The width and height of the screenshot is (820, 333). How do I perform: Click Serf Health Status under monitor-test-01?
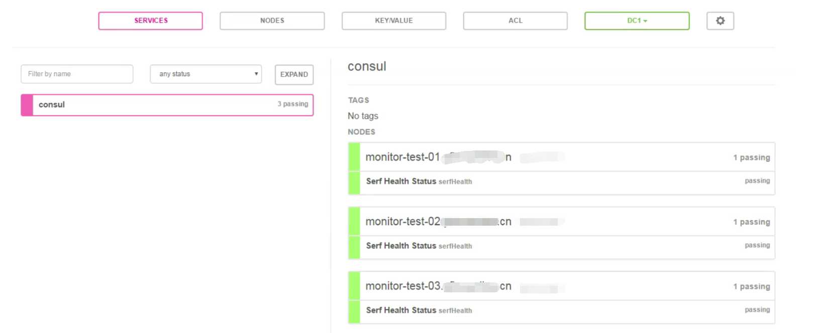click(401, 182)
